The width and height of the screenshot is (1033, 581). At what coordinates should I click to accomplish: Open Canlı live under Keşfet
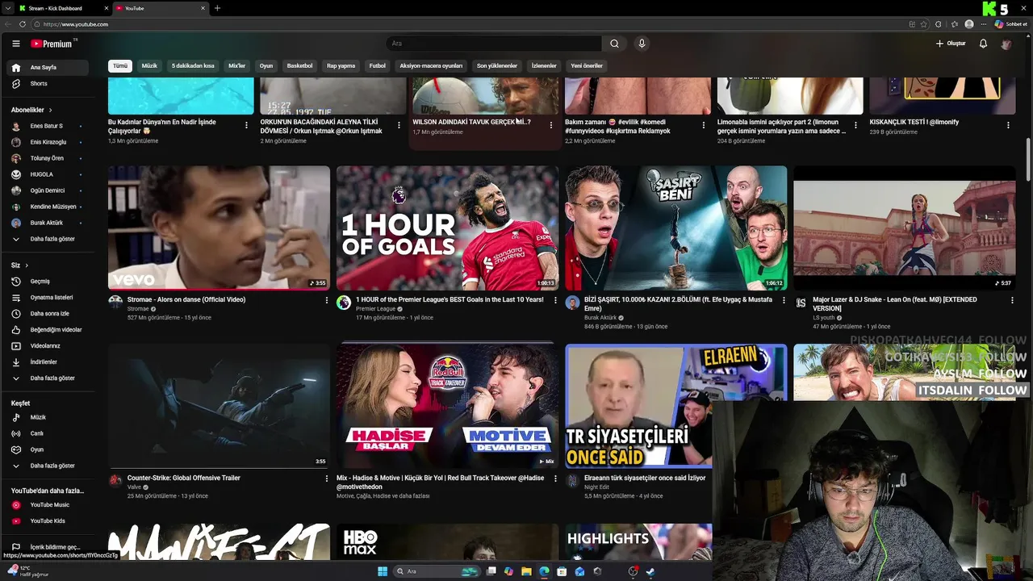click(x=48, y=433)
